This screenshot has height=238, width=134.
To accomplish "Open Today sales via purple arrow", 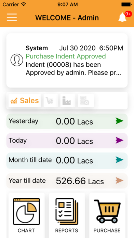I will 119,141.
